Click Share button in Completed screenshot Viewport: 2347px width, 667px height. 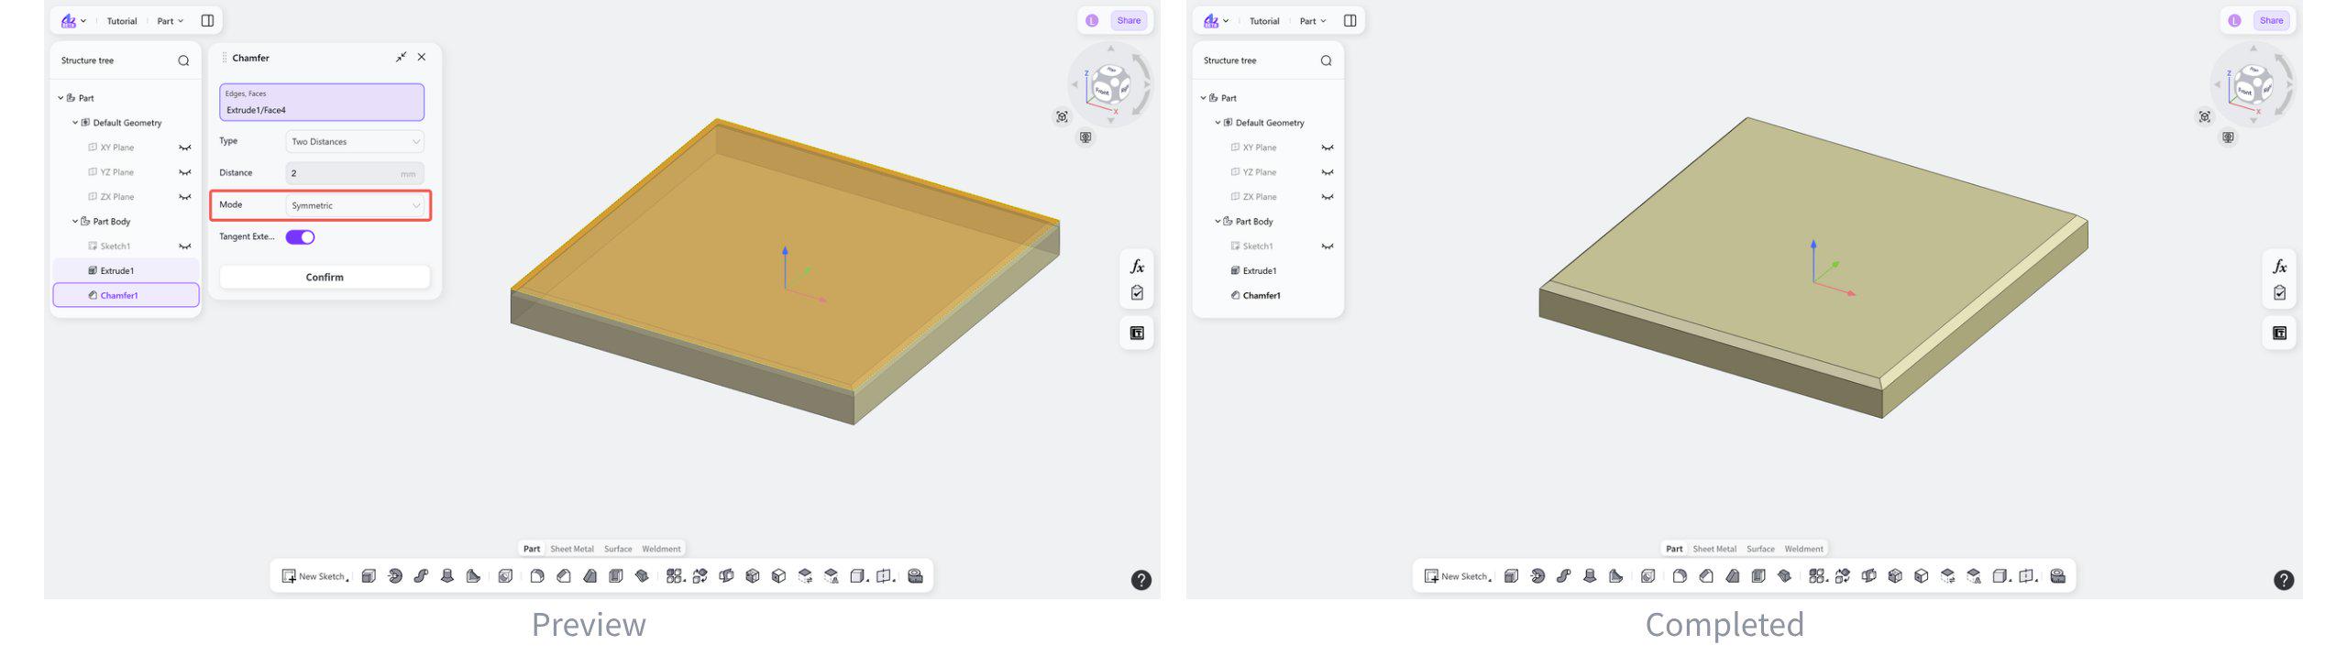[2271, 21]
